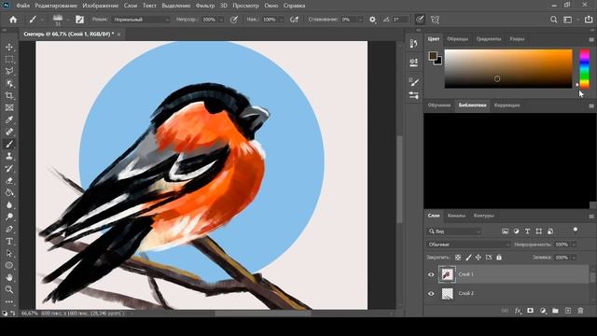Add a layer mask

530,311
